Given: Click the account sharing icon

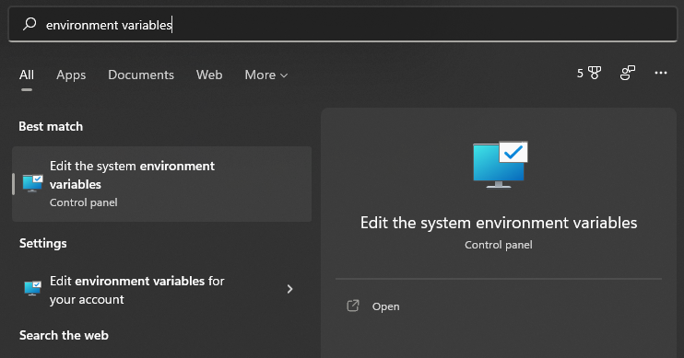Looking at the screenshot, I should coord(628,74).
